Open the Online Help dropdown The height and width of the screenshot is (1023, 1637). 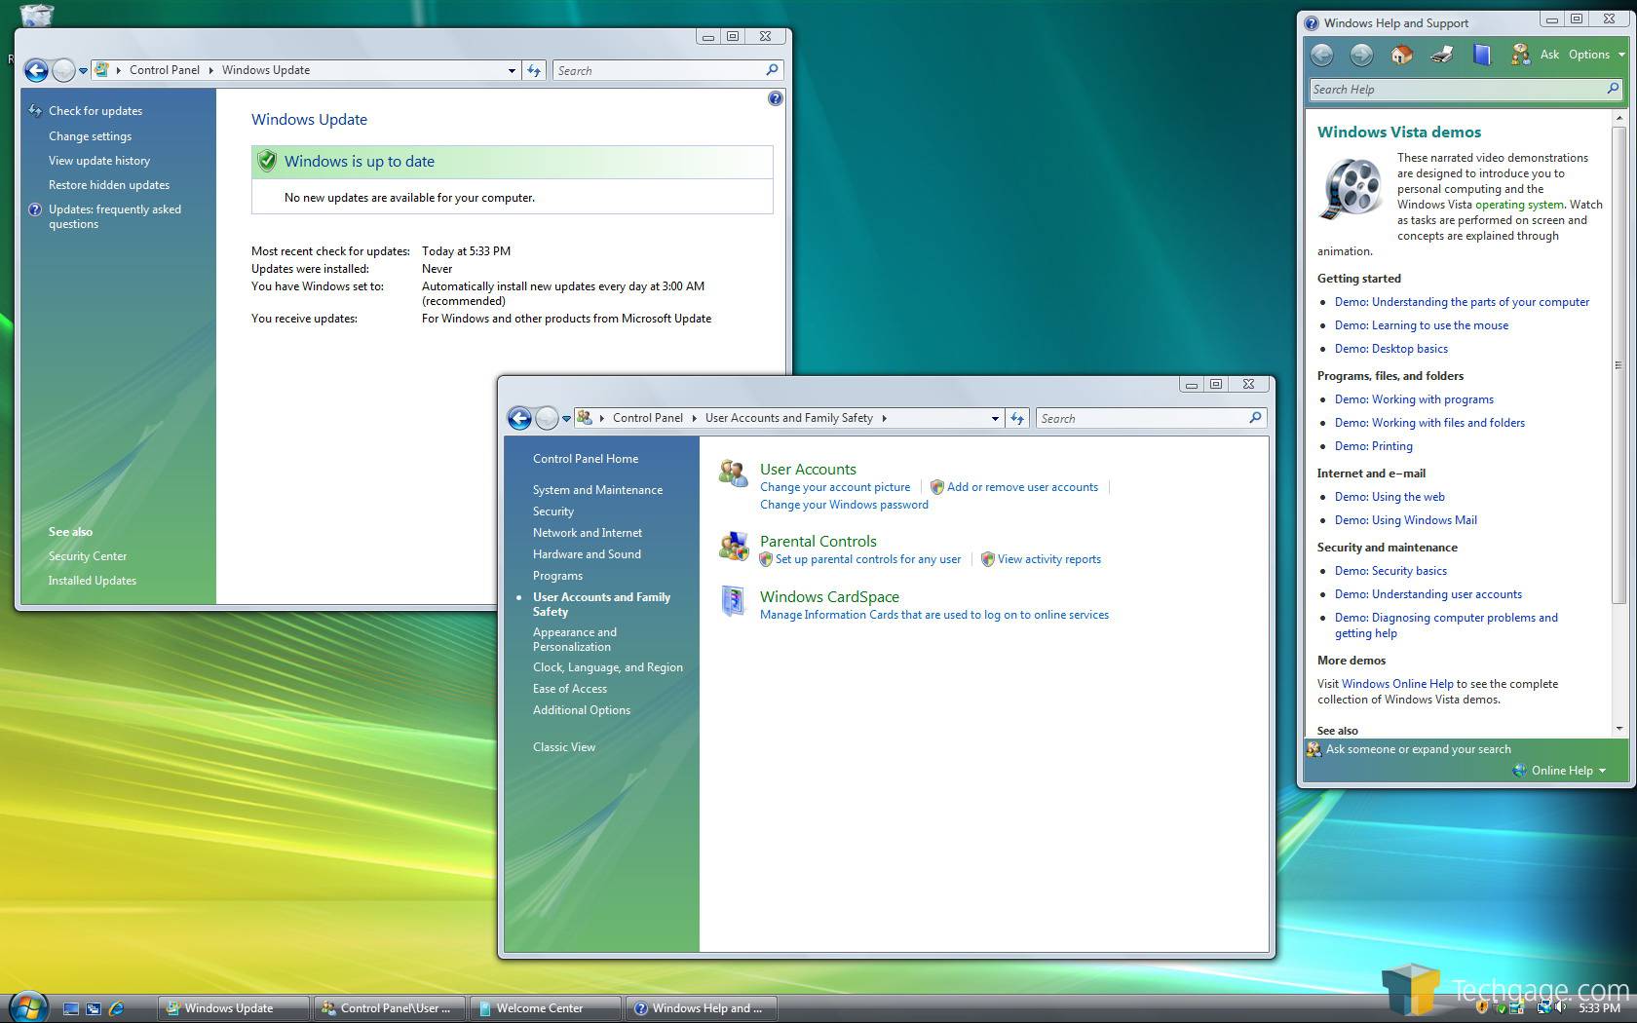[1602, 771]
